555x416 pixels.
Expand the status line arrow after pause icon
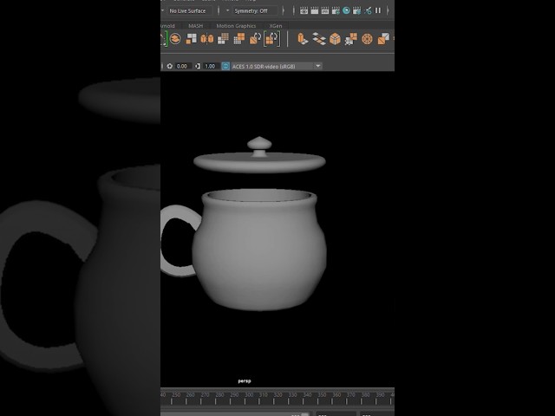point(388,11)
